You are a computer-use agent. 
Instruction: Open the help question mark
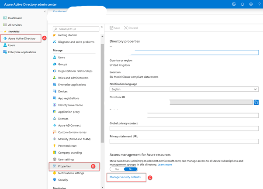point(260,4)
